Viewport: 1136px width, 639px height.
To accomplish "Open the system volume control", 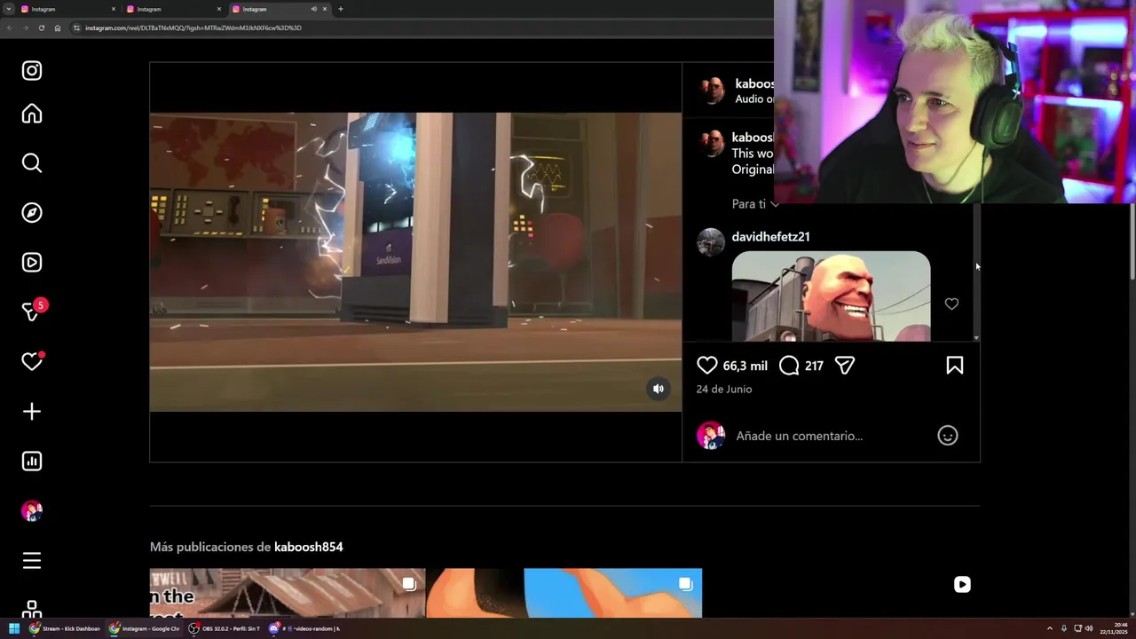I will 1089,628.
